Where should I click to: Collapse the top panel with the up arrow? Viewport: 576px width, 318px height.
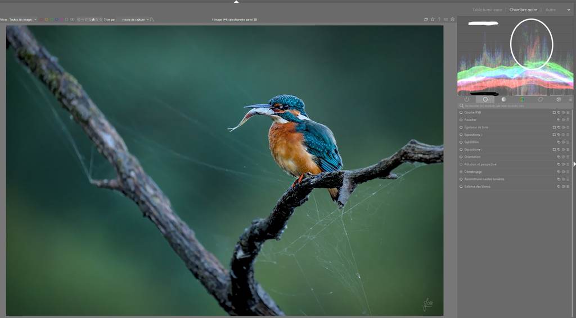pyautogui.click(x=236, y=2)
